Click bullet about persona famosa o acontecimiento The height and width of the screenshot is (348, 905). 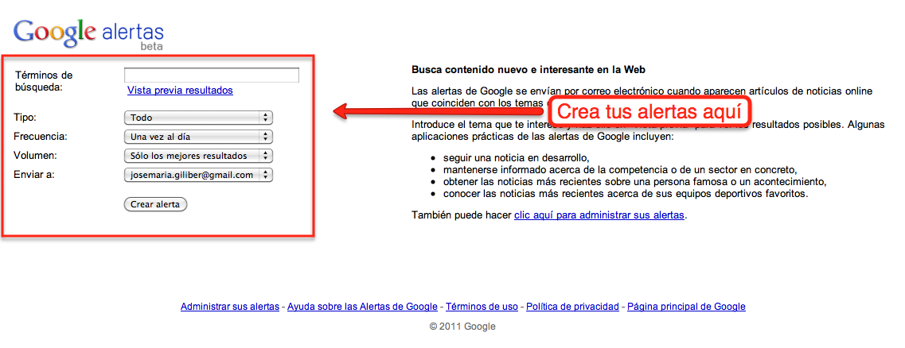[x=635, y=181]
